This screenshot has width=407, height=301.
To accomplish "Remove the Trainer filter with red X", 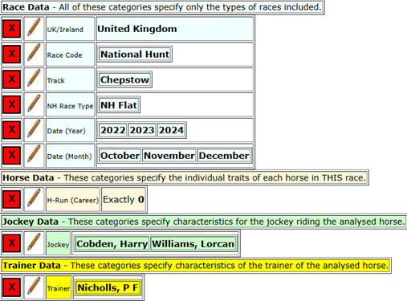I will point(11,287).
